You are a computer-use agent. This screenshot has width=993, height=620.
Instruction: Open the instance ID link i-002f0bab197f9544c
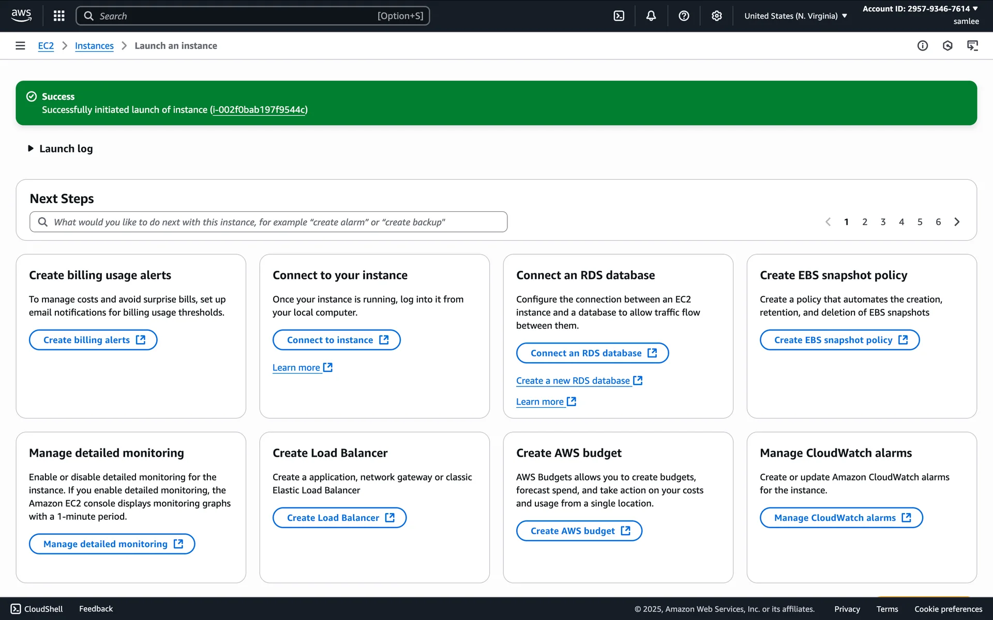pos(259,110)
